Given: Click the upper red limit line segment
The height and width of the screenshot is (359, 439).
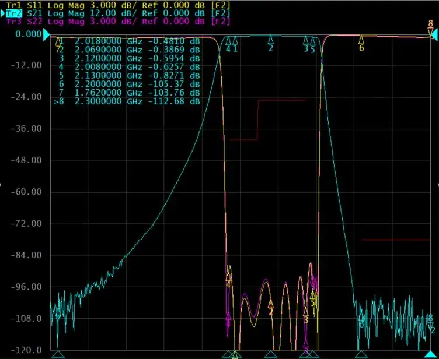Looking at the screenshot, I should tap(282, 100).
